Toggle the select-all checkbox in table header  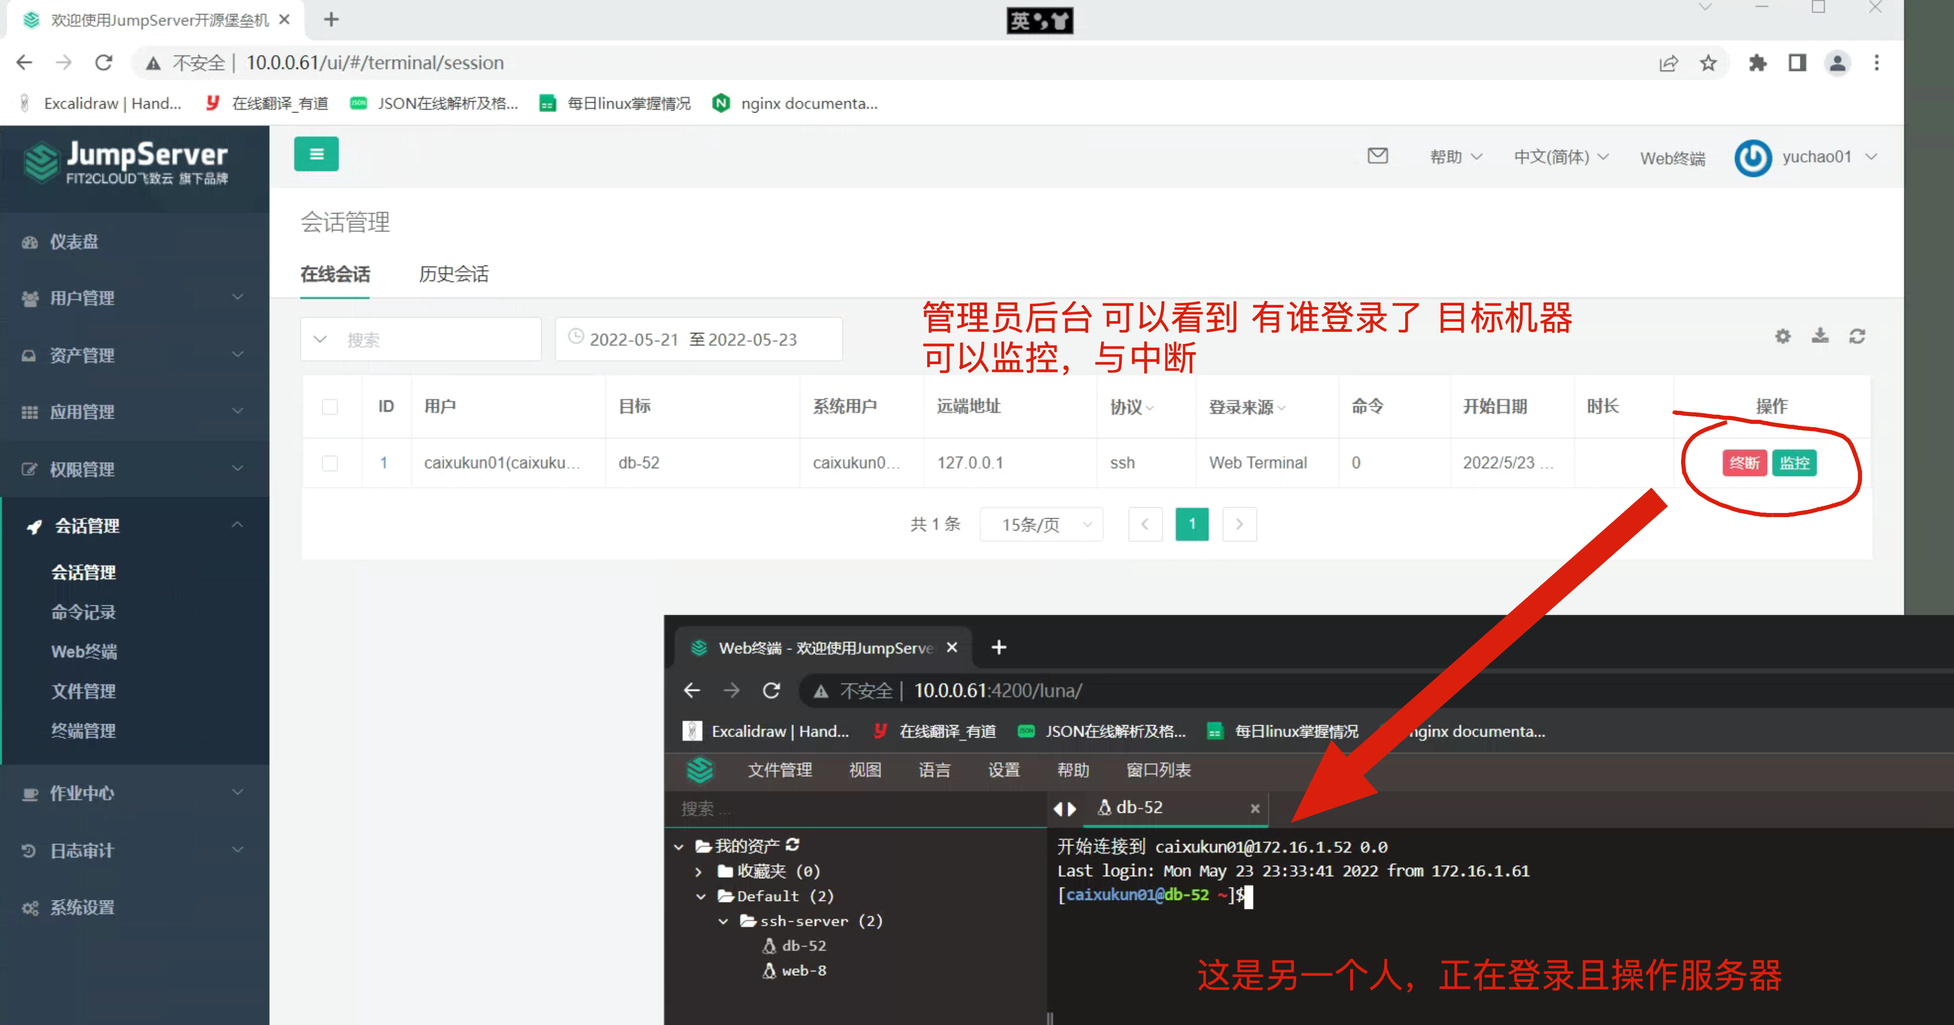330,407
